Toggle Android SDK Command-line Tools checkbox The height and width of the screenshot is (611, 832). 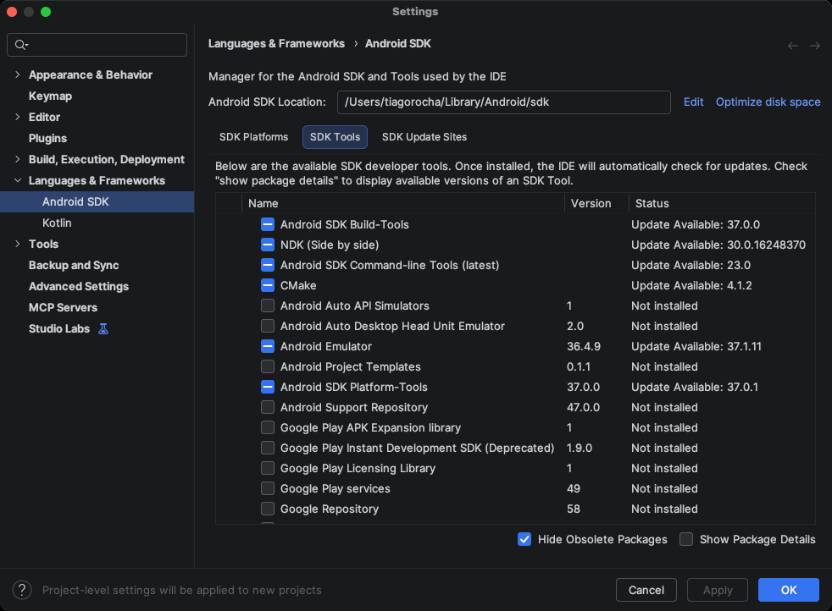point(268,265)
